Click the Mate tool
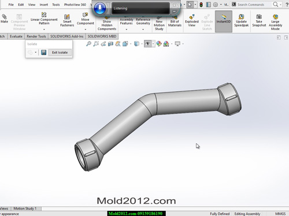Screen dimensions: 289x216 pyautogui.click(x=4, y=18)
